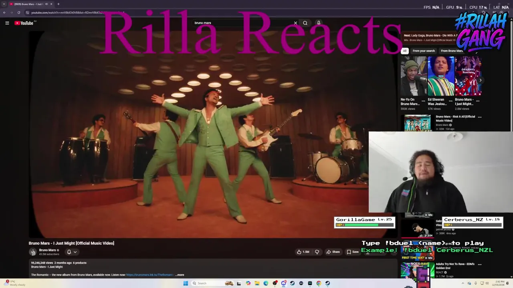Select the 'From your search' chip
This screenshot has width=513, height=288.
[x=424, y=51]
